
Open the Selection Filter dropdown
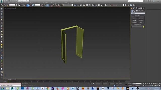[x=12, y=5]
